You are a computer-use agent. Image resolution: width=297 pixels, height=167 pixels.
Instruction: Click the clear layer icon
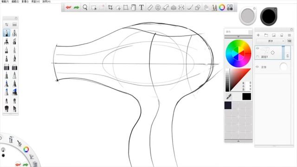coord(282,35)
